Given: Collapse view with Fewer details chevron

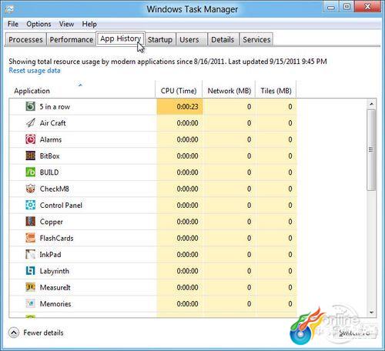Looking at the screenshot, I should click(x=14, y=333).
